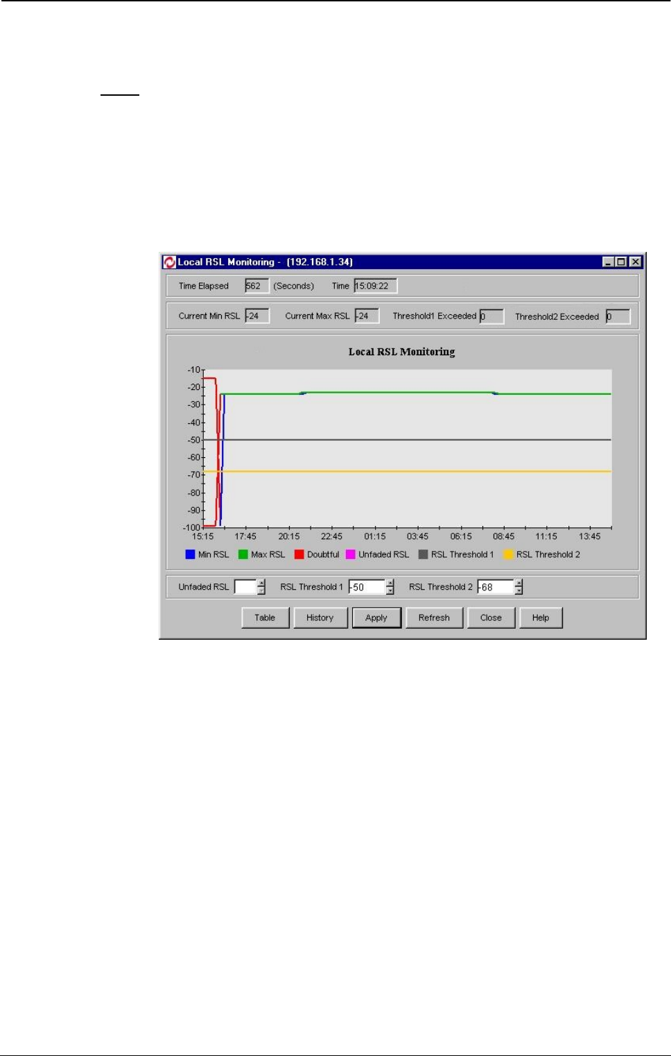Open the History view
Screen dimensions: 671x1056
point(320,618)
